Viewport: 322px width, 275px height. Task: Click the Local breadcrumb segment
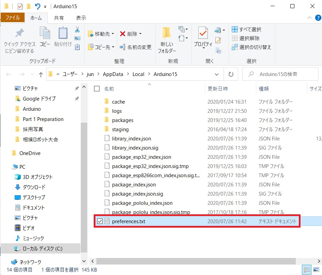138,74
